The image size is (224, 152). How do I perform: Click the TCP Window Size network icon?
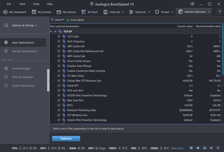coord(64,115)
